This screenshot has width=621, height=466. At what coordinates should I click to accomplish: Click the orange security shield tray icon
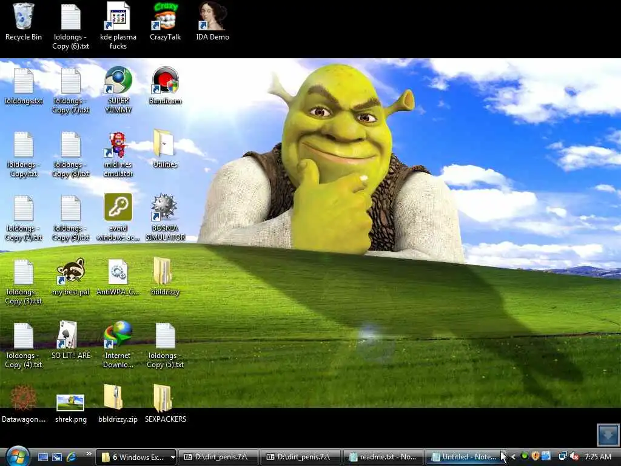[x=535, y=456]
